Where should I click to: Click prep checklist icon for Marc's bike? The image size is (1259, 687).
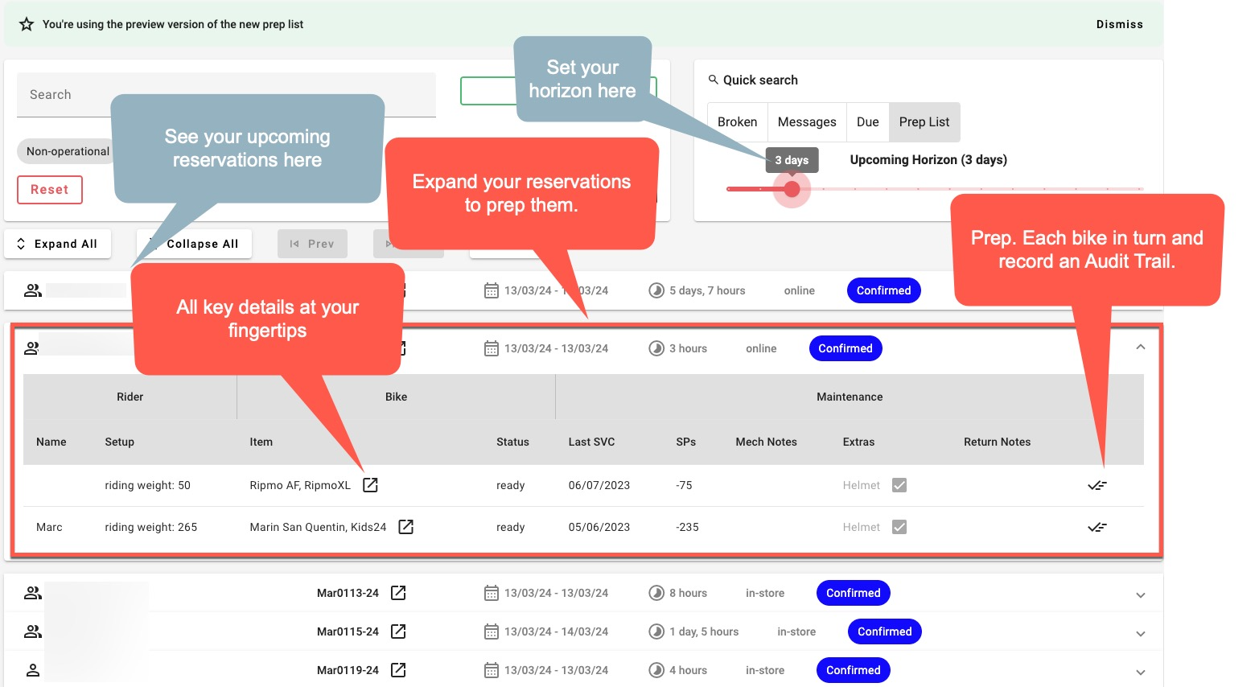coord(1096,527)
